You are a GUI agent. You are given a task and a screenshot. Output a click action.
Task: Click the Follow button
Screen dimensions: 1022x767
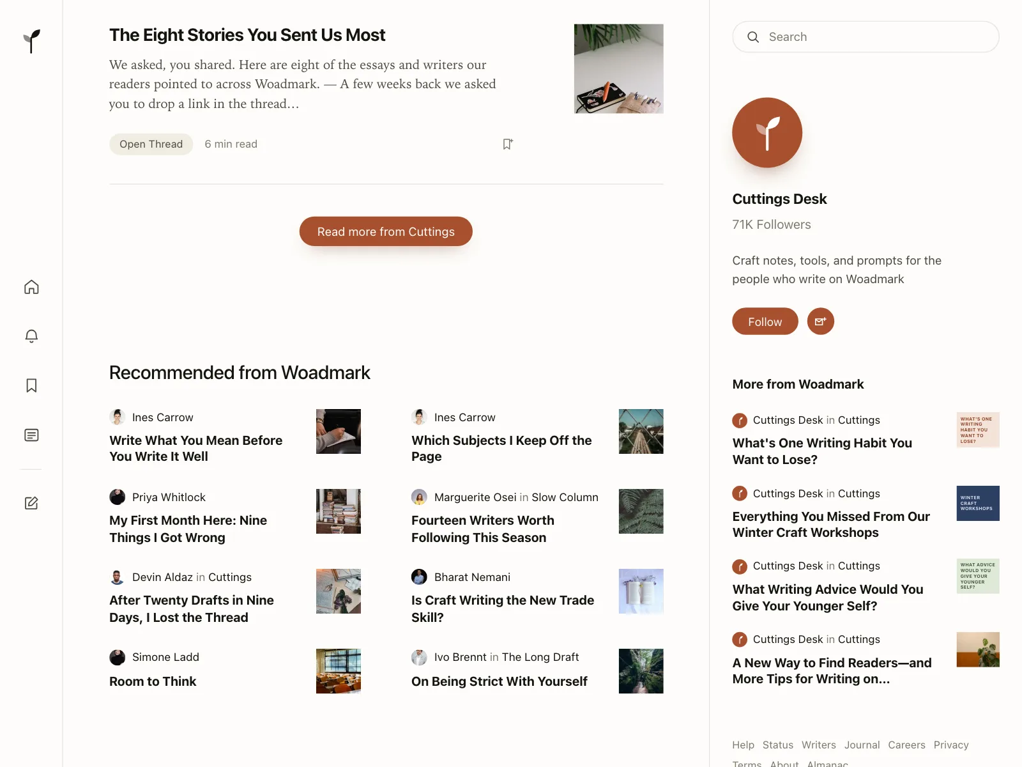[x=765, y=322]
